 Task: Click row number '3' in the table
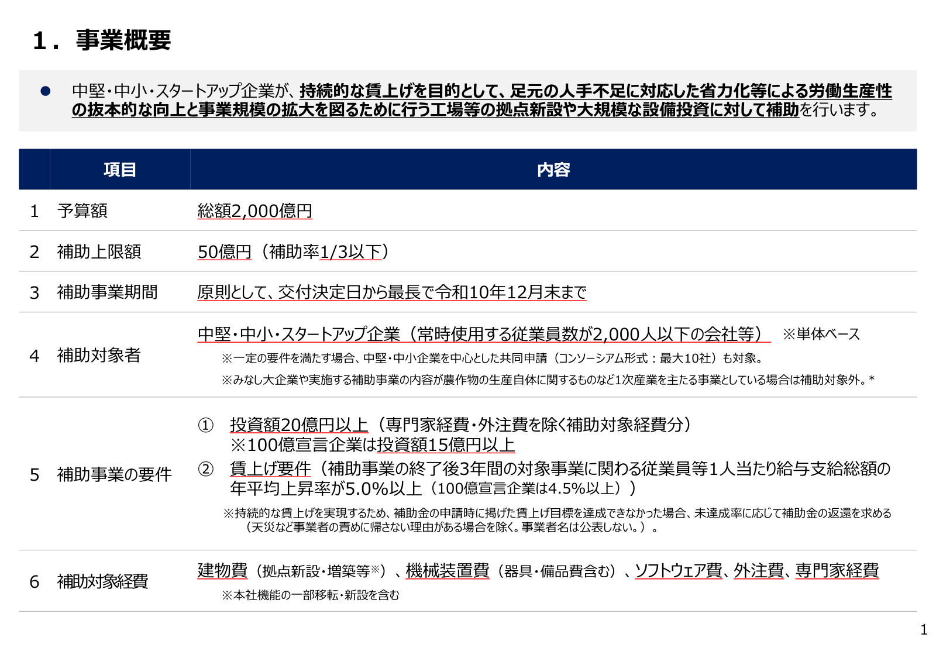pyautogui.click(x=35, y=292)
